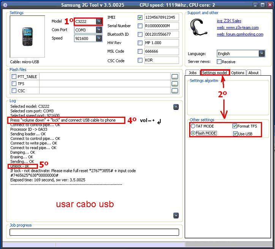Image resolution: width=275 pixels, height=249 pixels.
Task: Uncheck the IMEI checkbox
Action: pyautogui.click(x=140, y=17)
